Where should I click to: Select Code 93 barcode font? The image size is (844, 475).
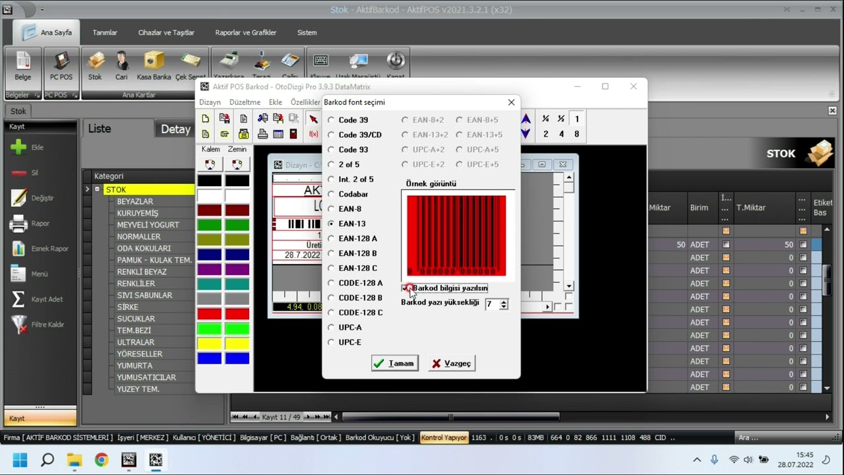[x=331, y=150]
